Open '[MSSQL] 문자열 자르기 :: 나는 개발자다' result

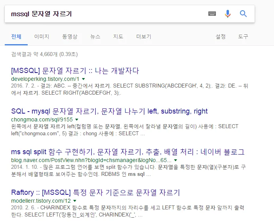coord(75,71)
